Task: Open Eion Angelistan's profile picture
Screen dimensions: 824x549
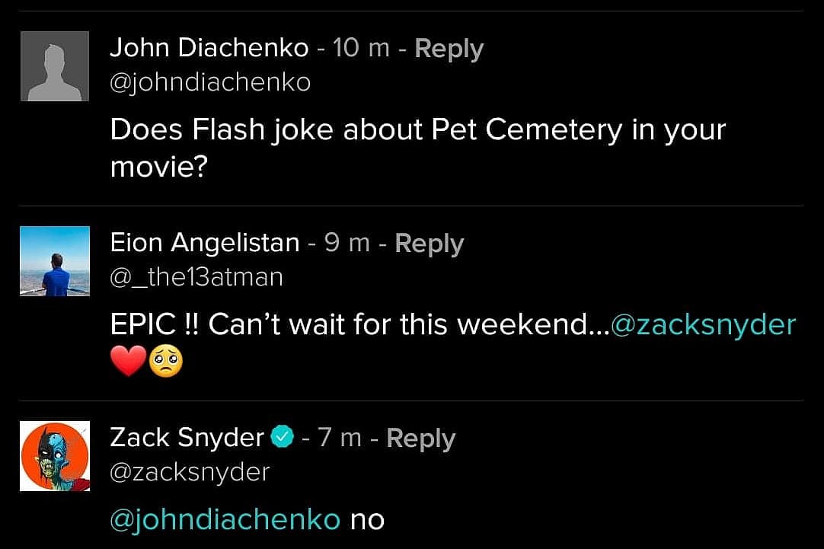Action: pos(54,261)
